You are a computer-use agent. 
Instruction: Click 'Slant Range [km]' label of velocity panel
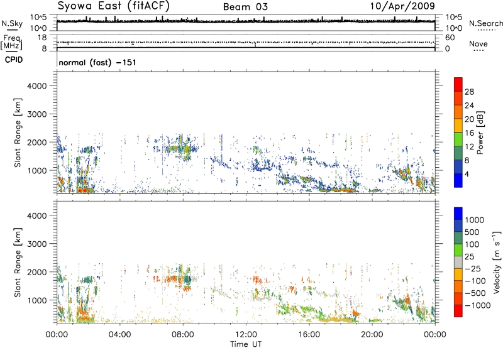coord(18,262)
